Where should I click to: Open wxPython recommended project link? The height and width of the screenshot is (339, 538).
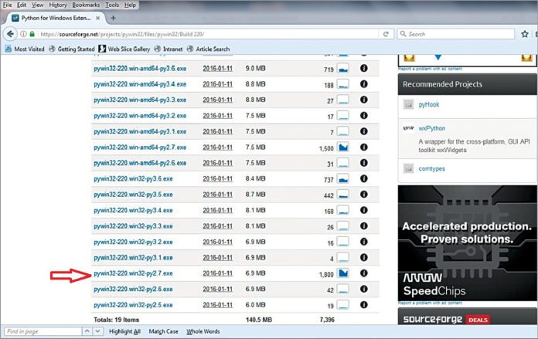[x=431, y=128]
